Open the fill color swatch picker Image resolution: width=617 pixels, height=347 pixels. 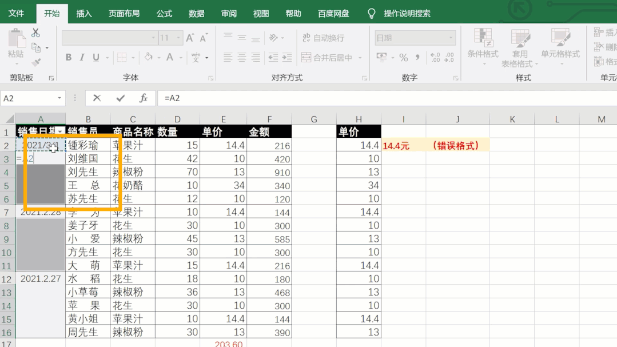(149, 57)
